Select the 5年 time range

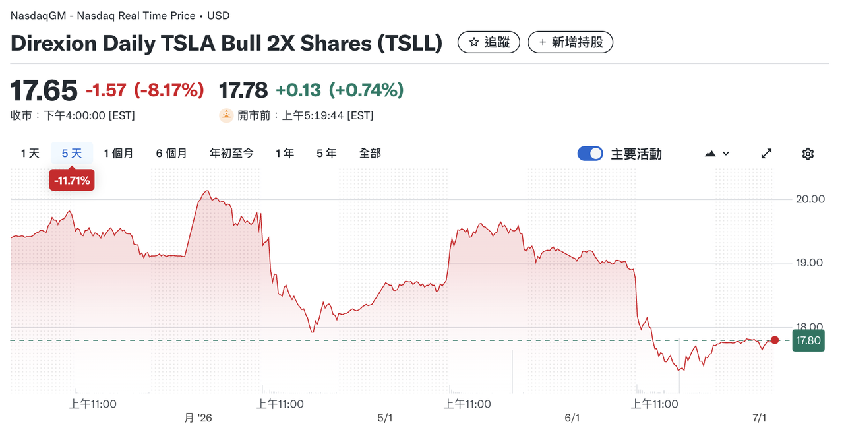point(326,152)
